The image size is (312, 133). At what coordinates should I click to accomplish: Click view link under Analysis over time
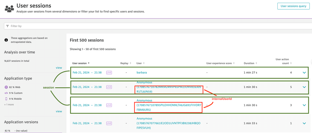pyautogui.click(x=59, y=68)
